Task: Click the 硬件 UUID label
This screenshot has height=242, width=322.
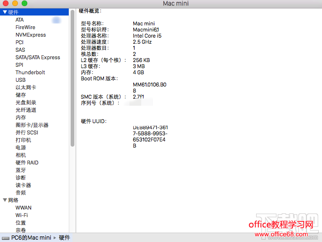Action: (94, 121)
